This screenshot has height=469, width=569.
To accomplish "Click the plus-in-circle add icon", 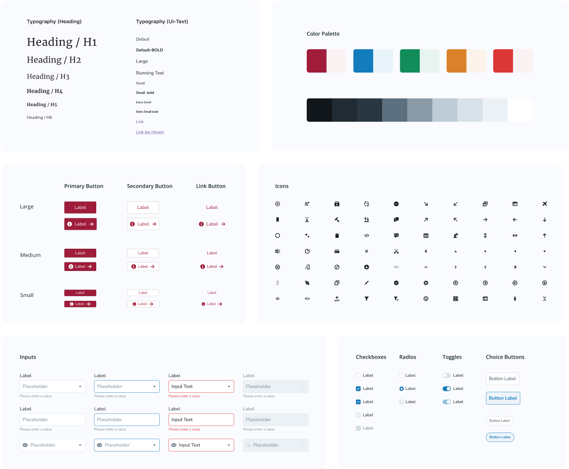I will coord(277,204).
